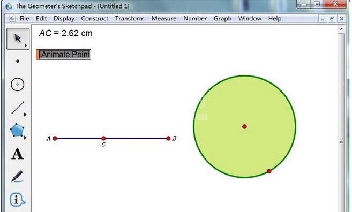Select point A on the segment
This screenshot has width=352, height=212.
(55, 139)
